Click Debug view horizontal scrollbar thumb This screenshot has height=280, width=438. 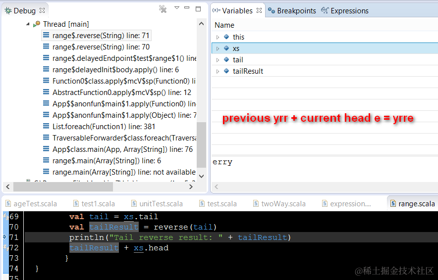(63, 187)
